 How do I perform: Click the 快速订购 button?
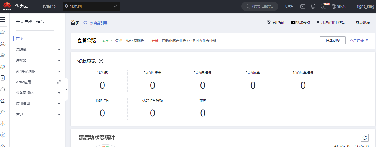[x=333, y=40]
